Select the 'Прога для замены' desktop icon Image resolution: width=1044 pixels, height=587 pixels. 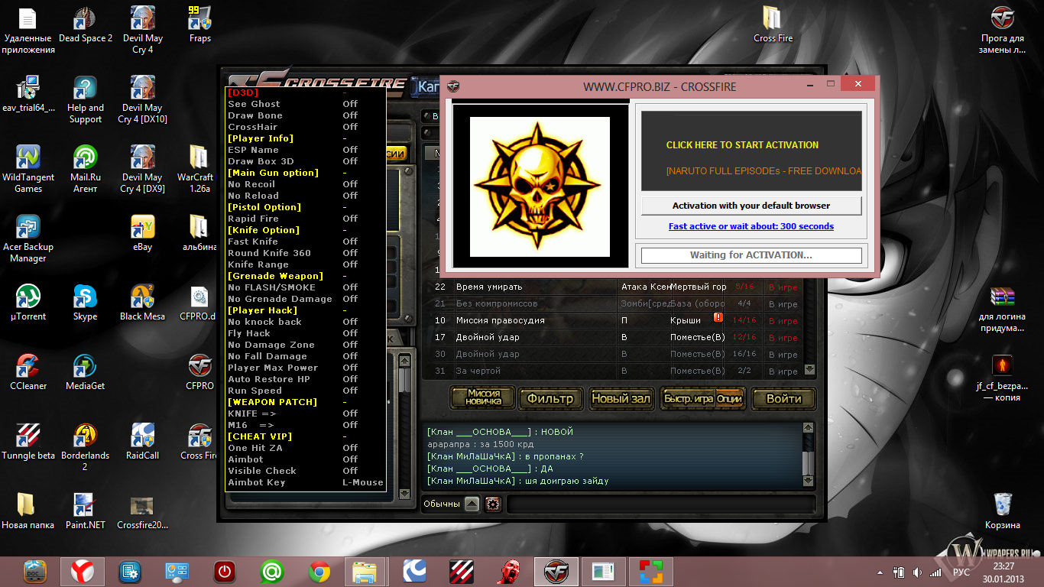(x=1002, y=30)
